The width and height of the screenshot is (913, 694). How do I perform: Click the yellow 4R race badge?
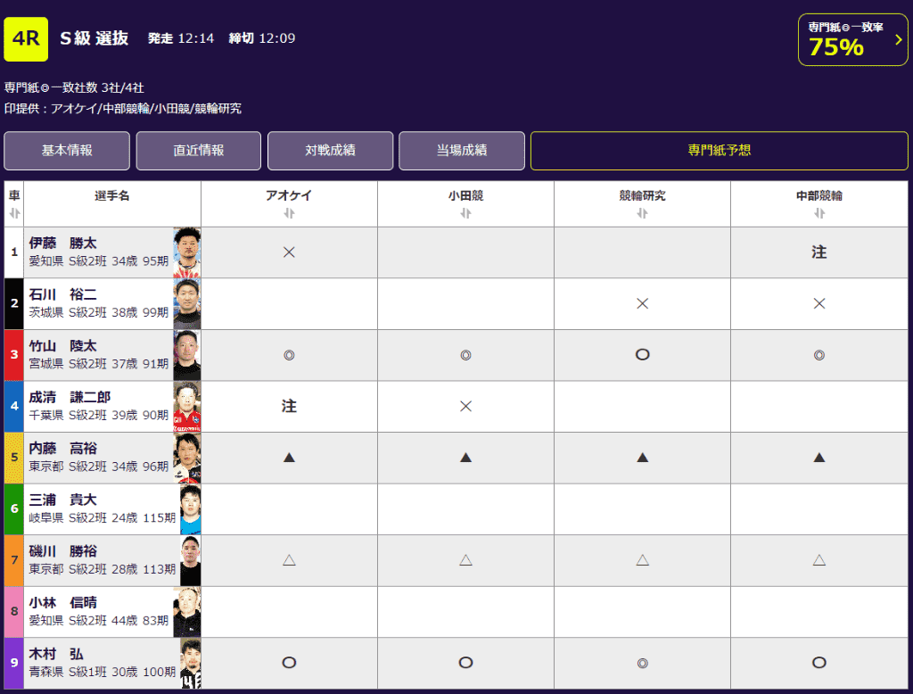26,39
